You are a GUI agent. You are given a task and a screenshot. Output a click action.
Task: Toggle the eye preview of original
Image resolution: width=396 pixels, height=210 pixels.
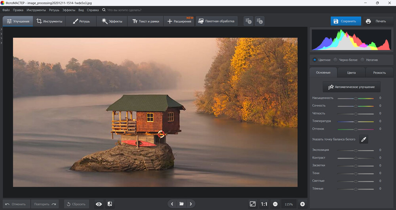(99, 204)
